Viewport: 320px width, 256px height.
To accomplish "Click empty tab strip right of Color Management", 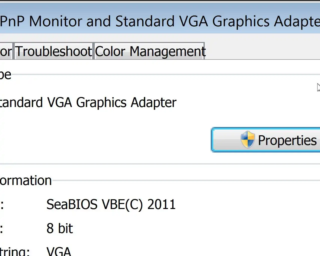I will coord(262,51).
